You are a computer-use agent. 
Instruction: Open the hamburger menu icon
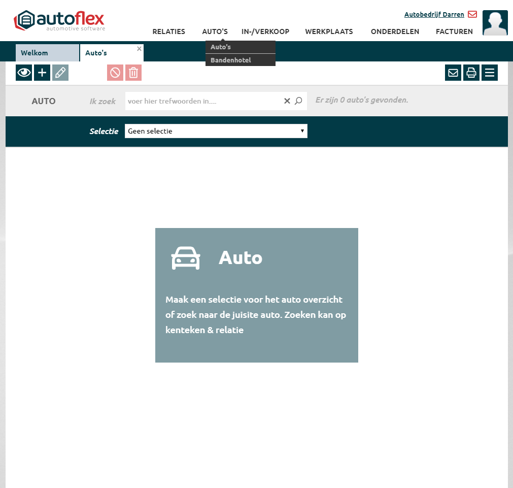(x=490, y=73)
